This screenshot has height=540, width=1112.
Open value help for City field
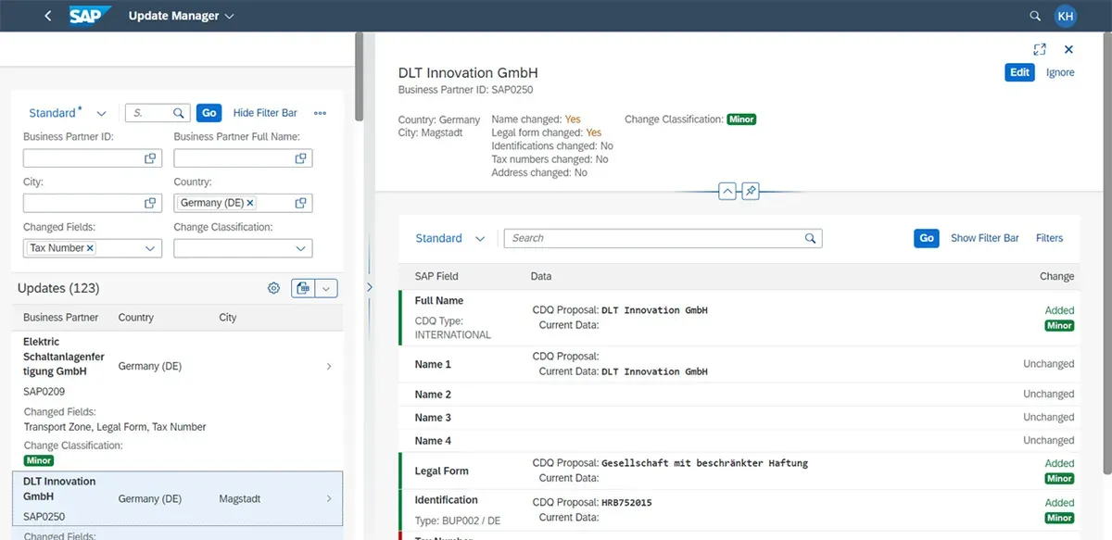click(150, 203)
